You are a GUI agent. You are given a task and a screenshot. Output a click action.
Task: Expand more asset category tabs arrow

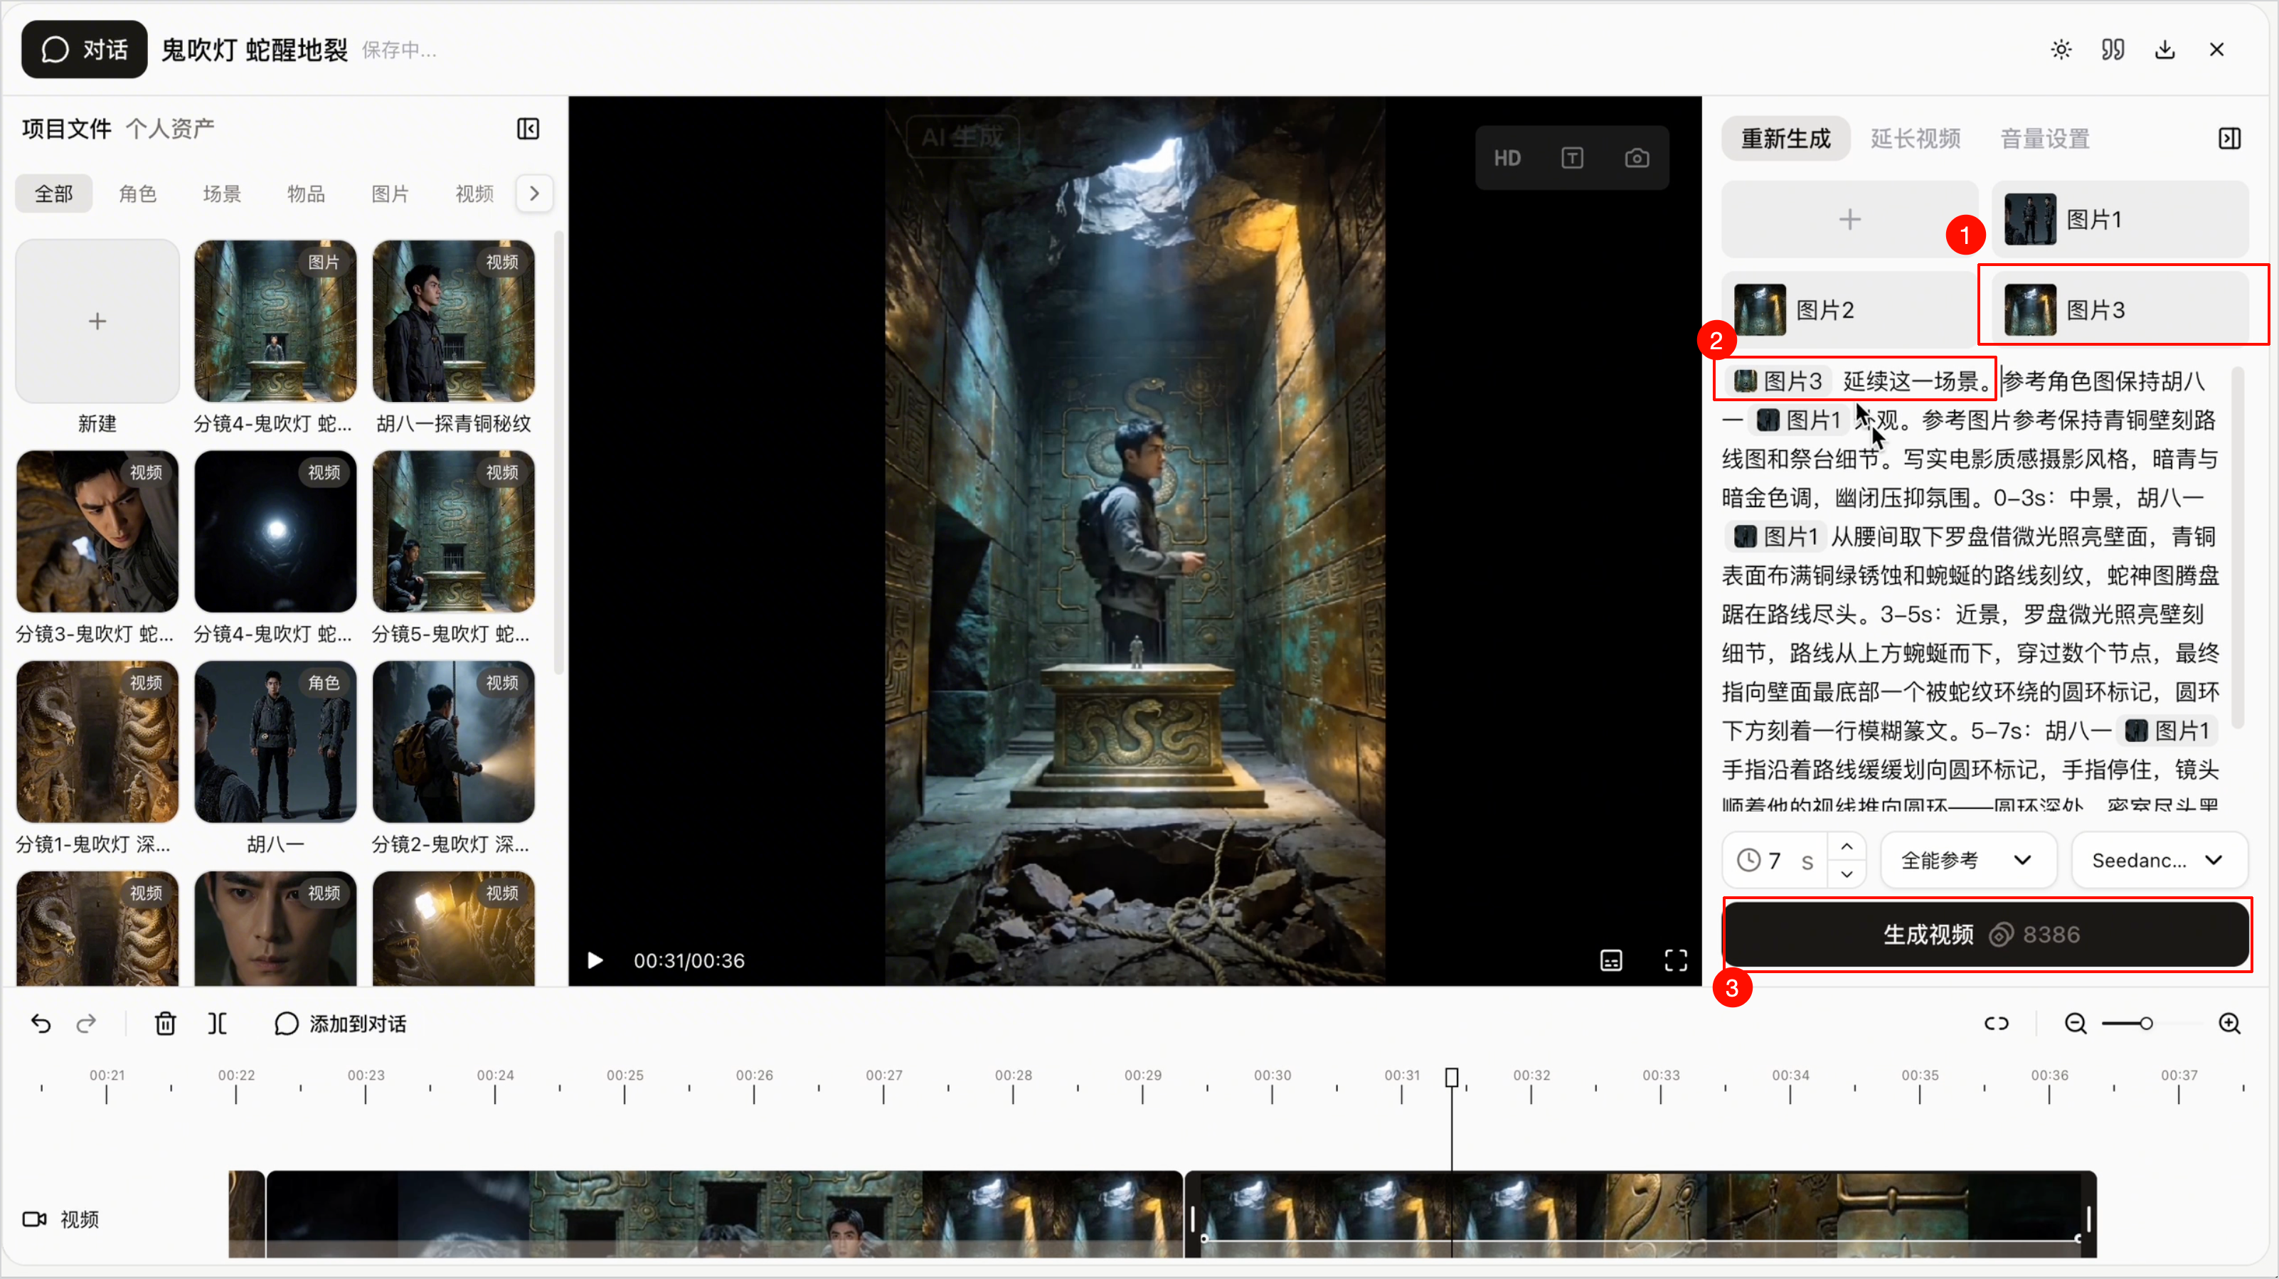534,193
